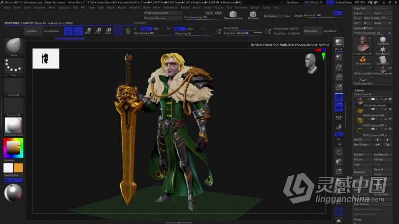This screenshot has height=224, width=399.
Task: Click the Duplicate subtool button
Action: [x=363, y=172]
